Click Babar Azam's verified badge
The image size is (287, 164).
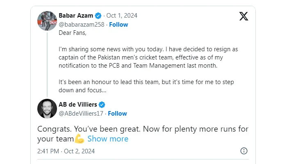tap(98, 16)
